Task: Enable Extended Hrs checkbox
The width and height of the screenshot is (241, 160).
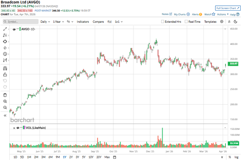Action: (162, 22)
